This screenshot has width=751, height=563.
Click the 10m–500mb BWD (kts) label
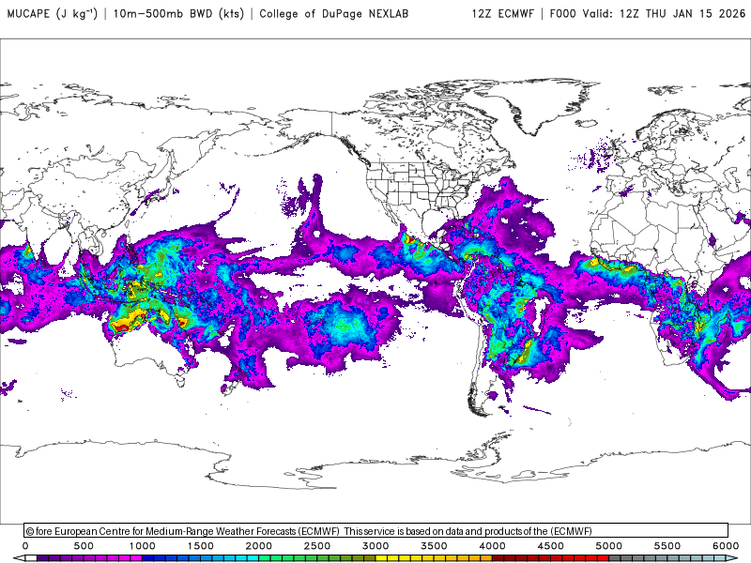178,13
